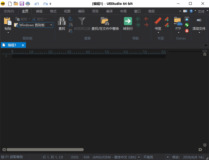Screen dimensions: 209x160
Task: Open the document tab list arrow
Action: (x=206, y=45)
